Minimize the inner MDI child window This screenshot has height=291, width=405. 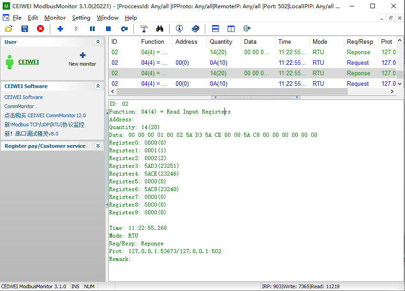pyautogui.click(x=382, y=18)
